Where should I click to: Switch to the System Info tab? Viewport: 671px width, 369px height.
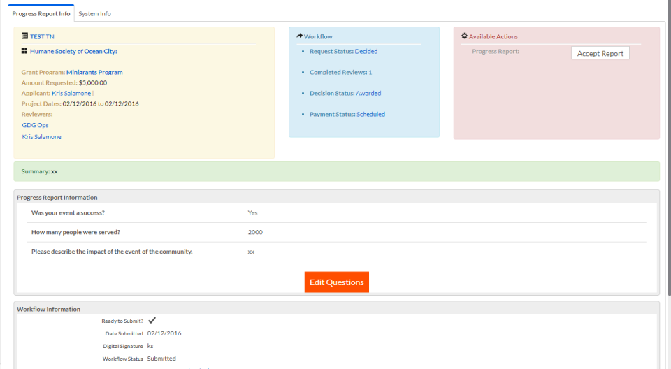click(94, 14)
